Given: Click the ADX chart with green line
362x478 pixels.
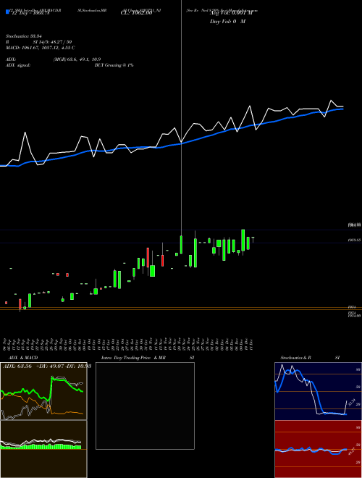Looking at the screenshot, I should click(43, 391).
